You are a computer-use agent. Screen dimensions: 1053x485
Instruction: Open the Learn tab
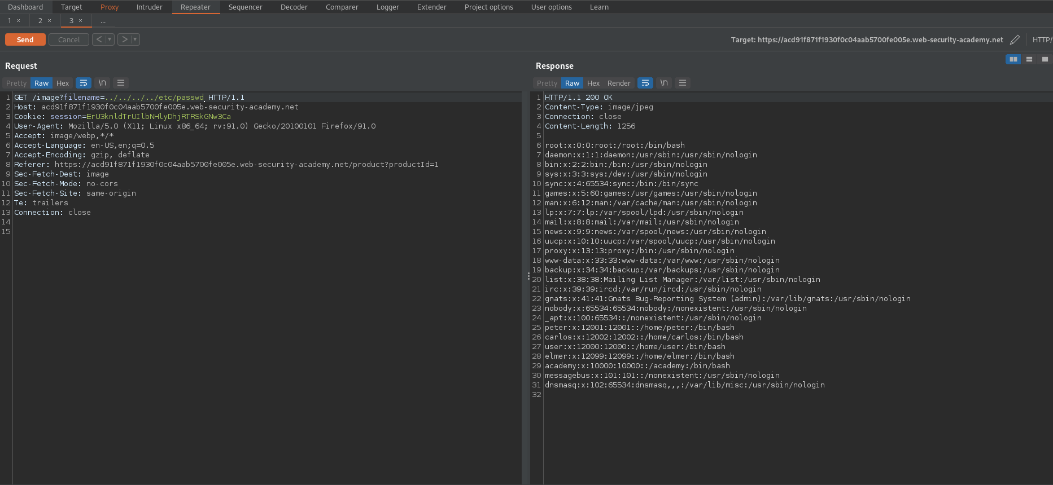[600, 7]
